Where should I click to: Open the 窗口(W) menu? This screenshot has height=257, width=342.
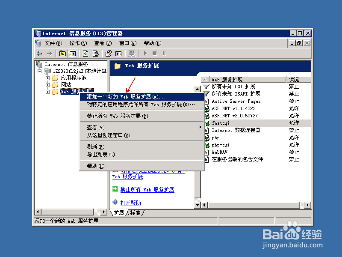(x=127, y=43)
